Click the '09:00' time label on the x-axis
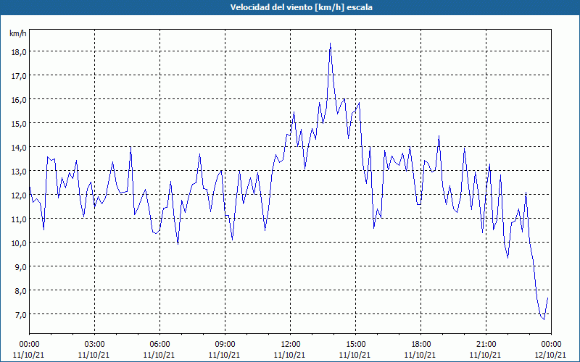Screen dimensions: 580x362 click(x=225, y=345)
